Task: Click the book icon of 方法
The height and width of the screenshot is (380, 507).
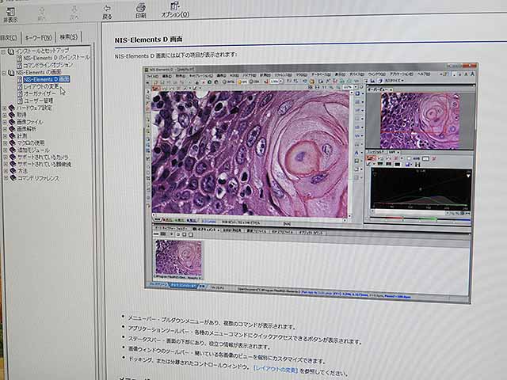Action: [x=13, y=171]
